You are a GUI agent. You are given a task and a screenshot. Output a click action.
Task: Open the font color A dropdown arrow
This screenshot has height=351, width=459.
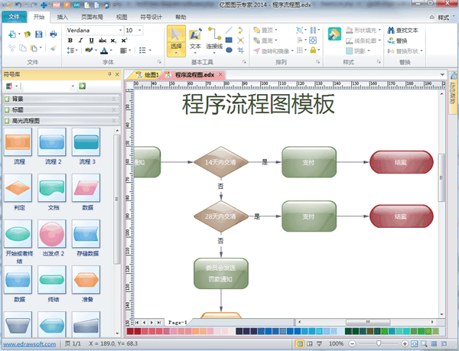[111, 50]
